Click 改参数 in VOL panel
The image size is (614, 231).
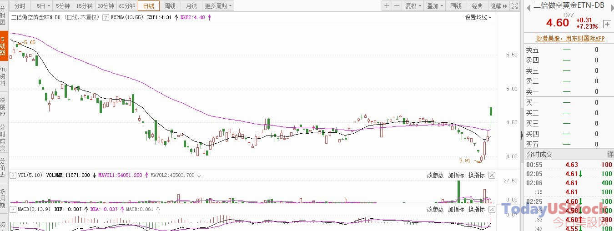pos(435,175)
